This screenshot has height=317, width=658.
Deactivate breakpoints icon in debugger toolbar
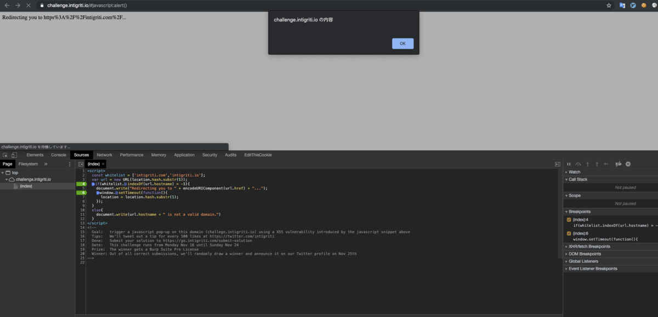(x=619, y=164)
